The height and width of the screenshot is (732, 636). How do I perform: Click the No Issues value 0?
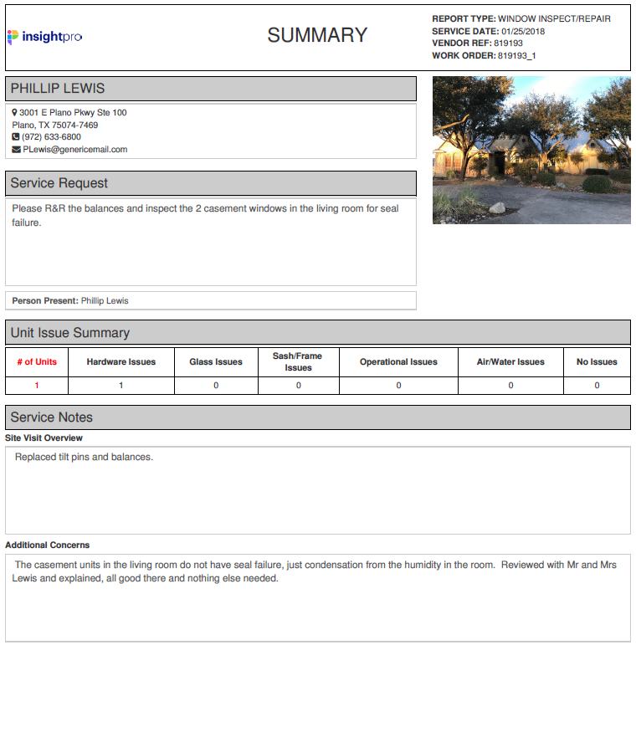[x=597, y=386]
